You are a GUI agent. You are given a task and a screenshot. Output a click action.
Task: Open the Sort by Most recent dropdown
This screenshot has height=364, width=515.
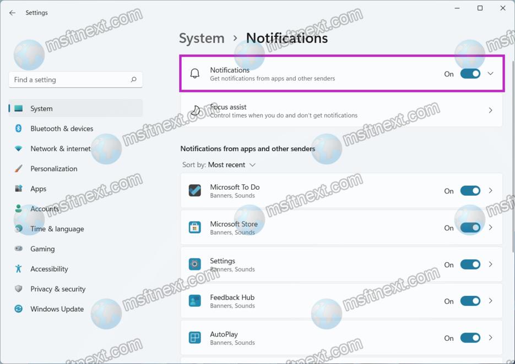point(231,165)
